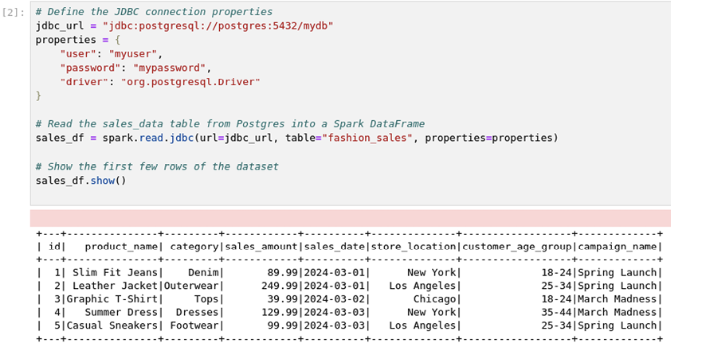Click the cell execution prompt [2]
This screenshot has height=343, width=702.
click(x=14, y=12)
